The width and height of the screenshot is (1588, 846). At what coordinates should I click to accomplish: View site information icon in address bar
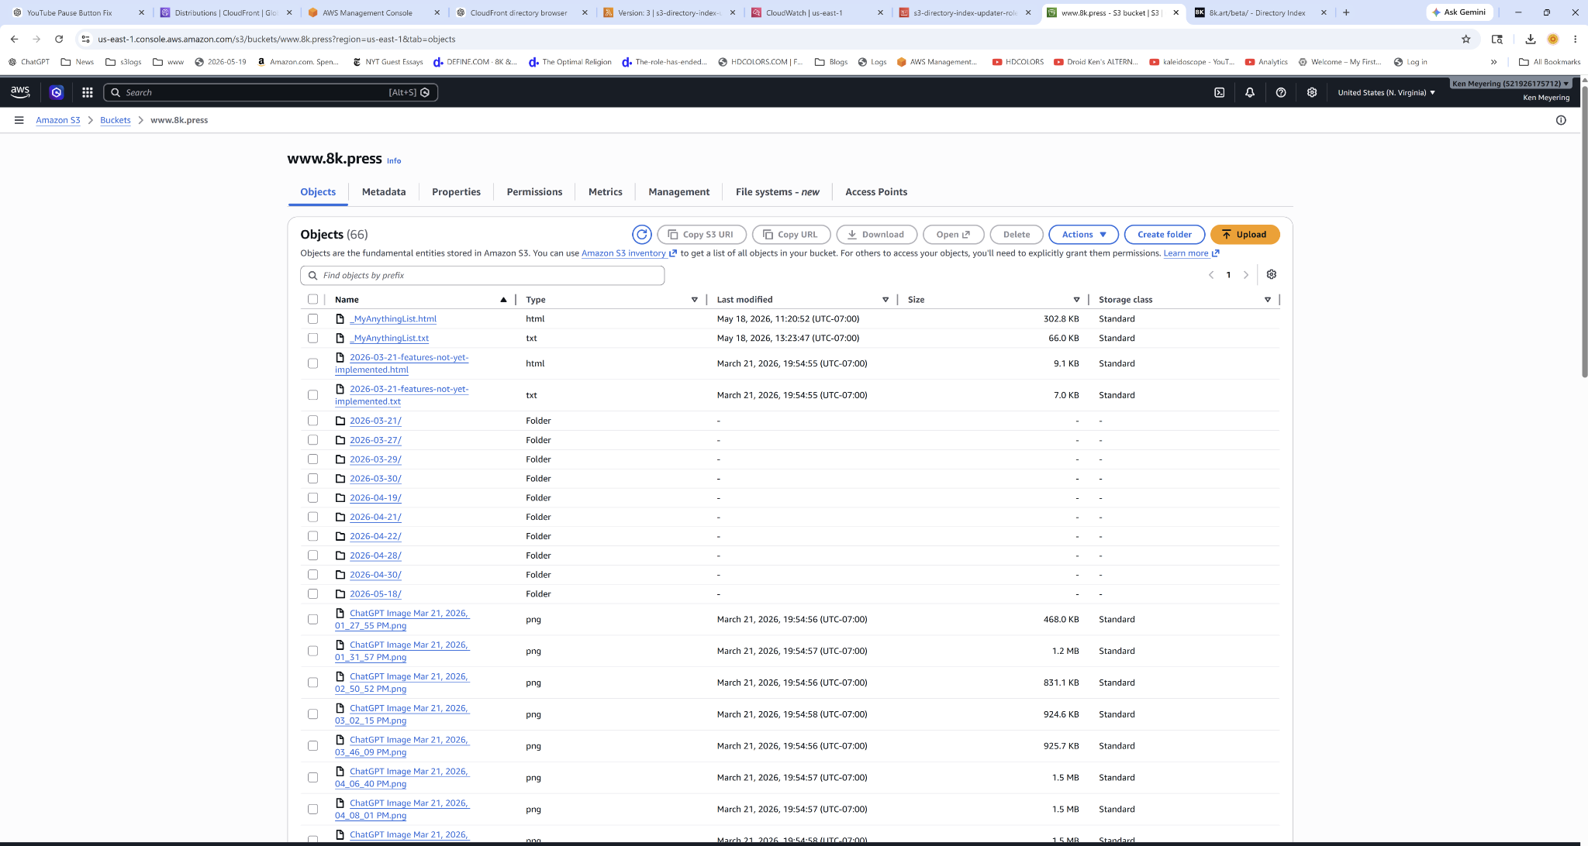pyautogui.click(x=85, y=39)
